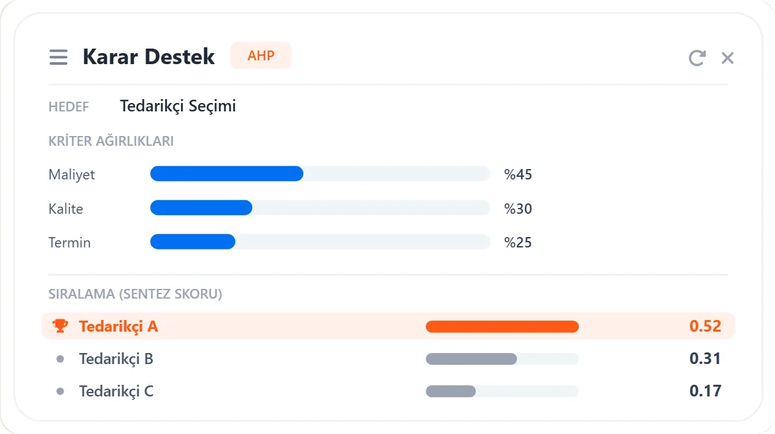Adjust the Termin weight bar
Screen dimensions: 775x434
click(x=320, y=242)
